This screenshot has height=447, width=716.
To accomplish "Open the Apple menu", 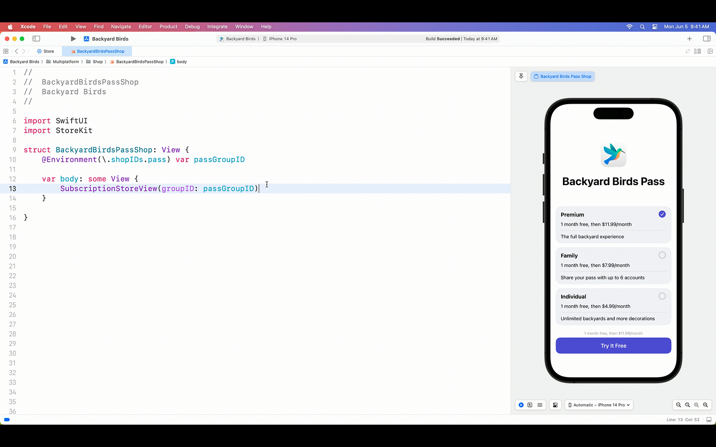I will coord(10,27).
